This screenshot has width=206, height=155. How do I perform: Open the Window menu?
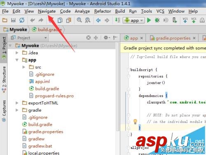click(176, 11)
